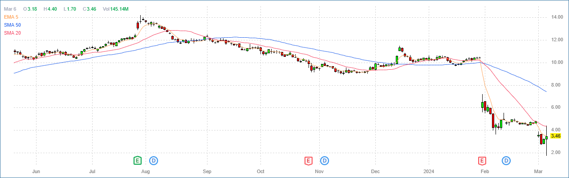569x178 pixels.
Task: Click the Sep label on the time axis
Action: (207, 171)
